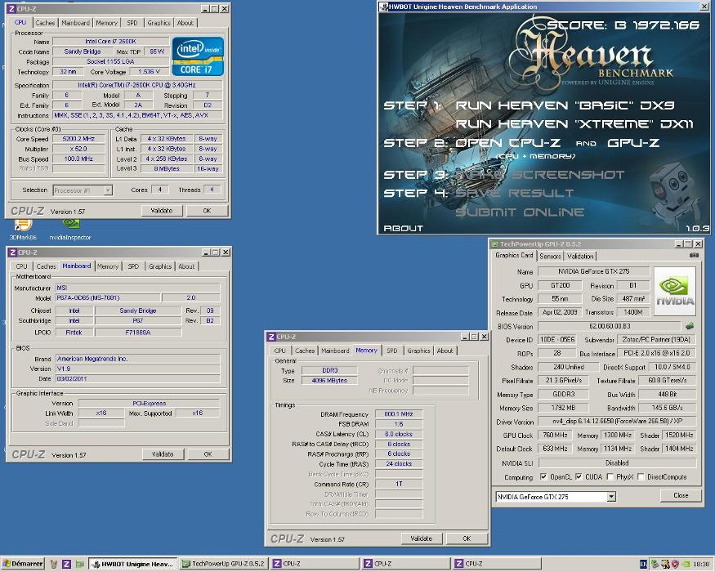This screenshot has height=572, width=715.
Task: Click Validate in the top CPU-Z window
Action: [162, 211]
